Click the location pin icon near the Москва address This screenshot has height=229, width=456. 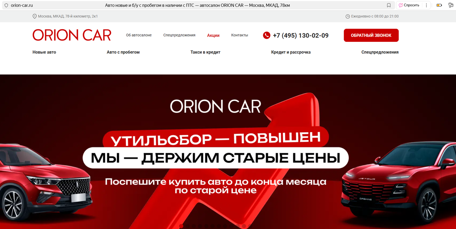tap(35, 16)
